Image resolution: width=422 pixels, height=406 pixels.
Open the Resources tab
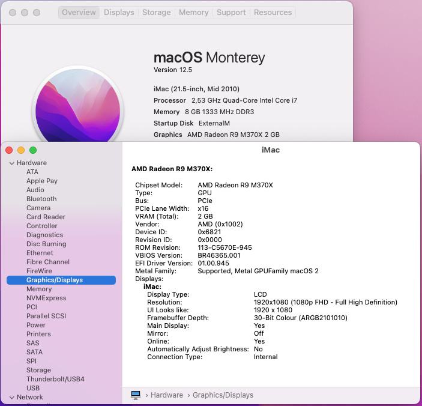click(x=273, y=13)
